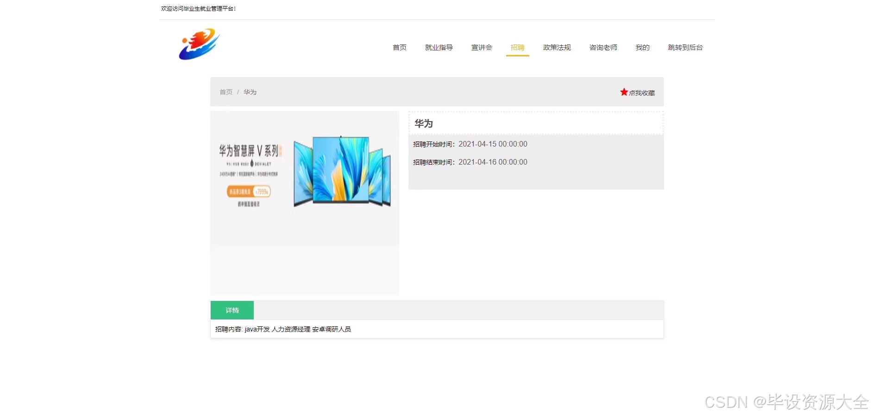Click the 招聘开始时间 2021-04-15 text
871x417 pixels.
pyautogui.click(x=470, y=144)
